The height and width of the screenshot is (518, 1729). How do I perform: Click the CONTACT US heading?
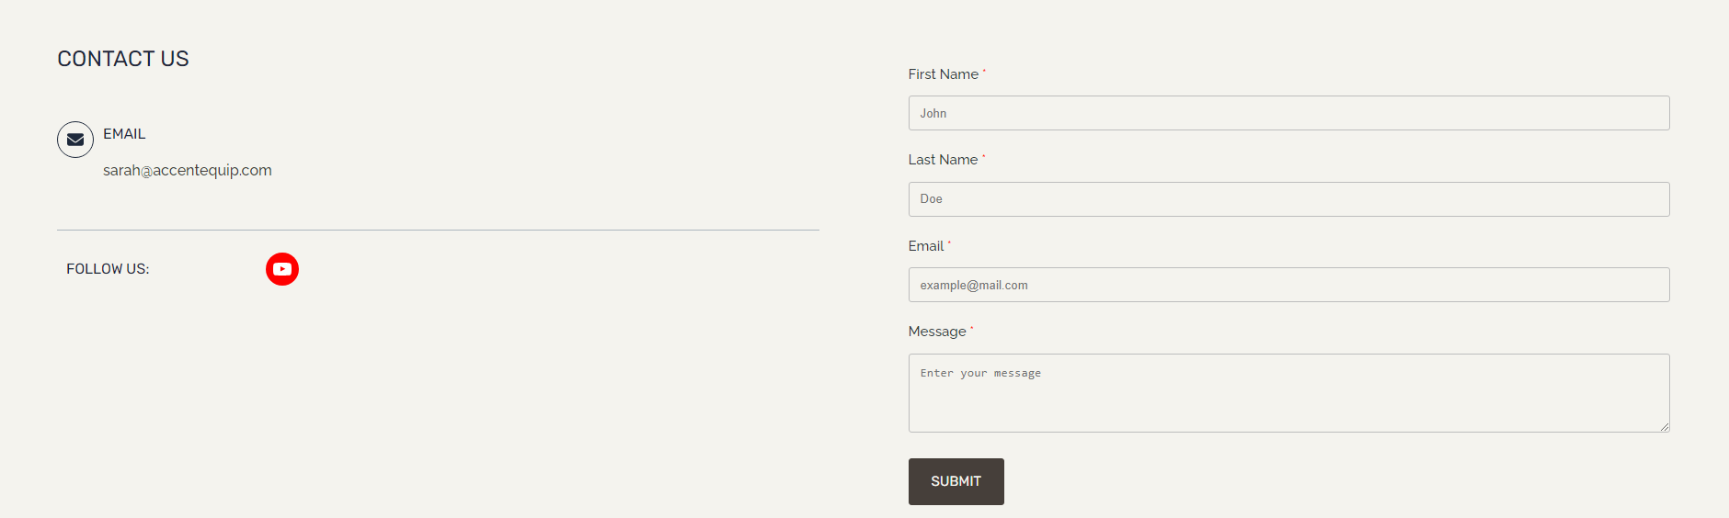coord(123,59)
